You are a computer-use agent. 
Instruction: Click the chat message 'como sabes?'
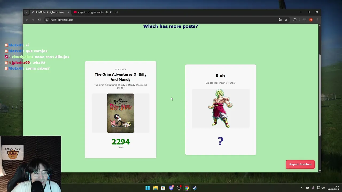coord(38,69)
